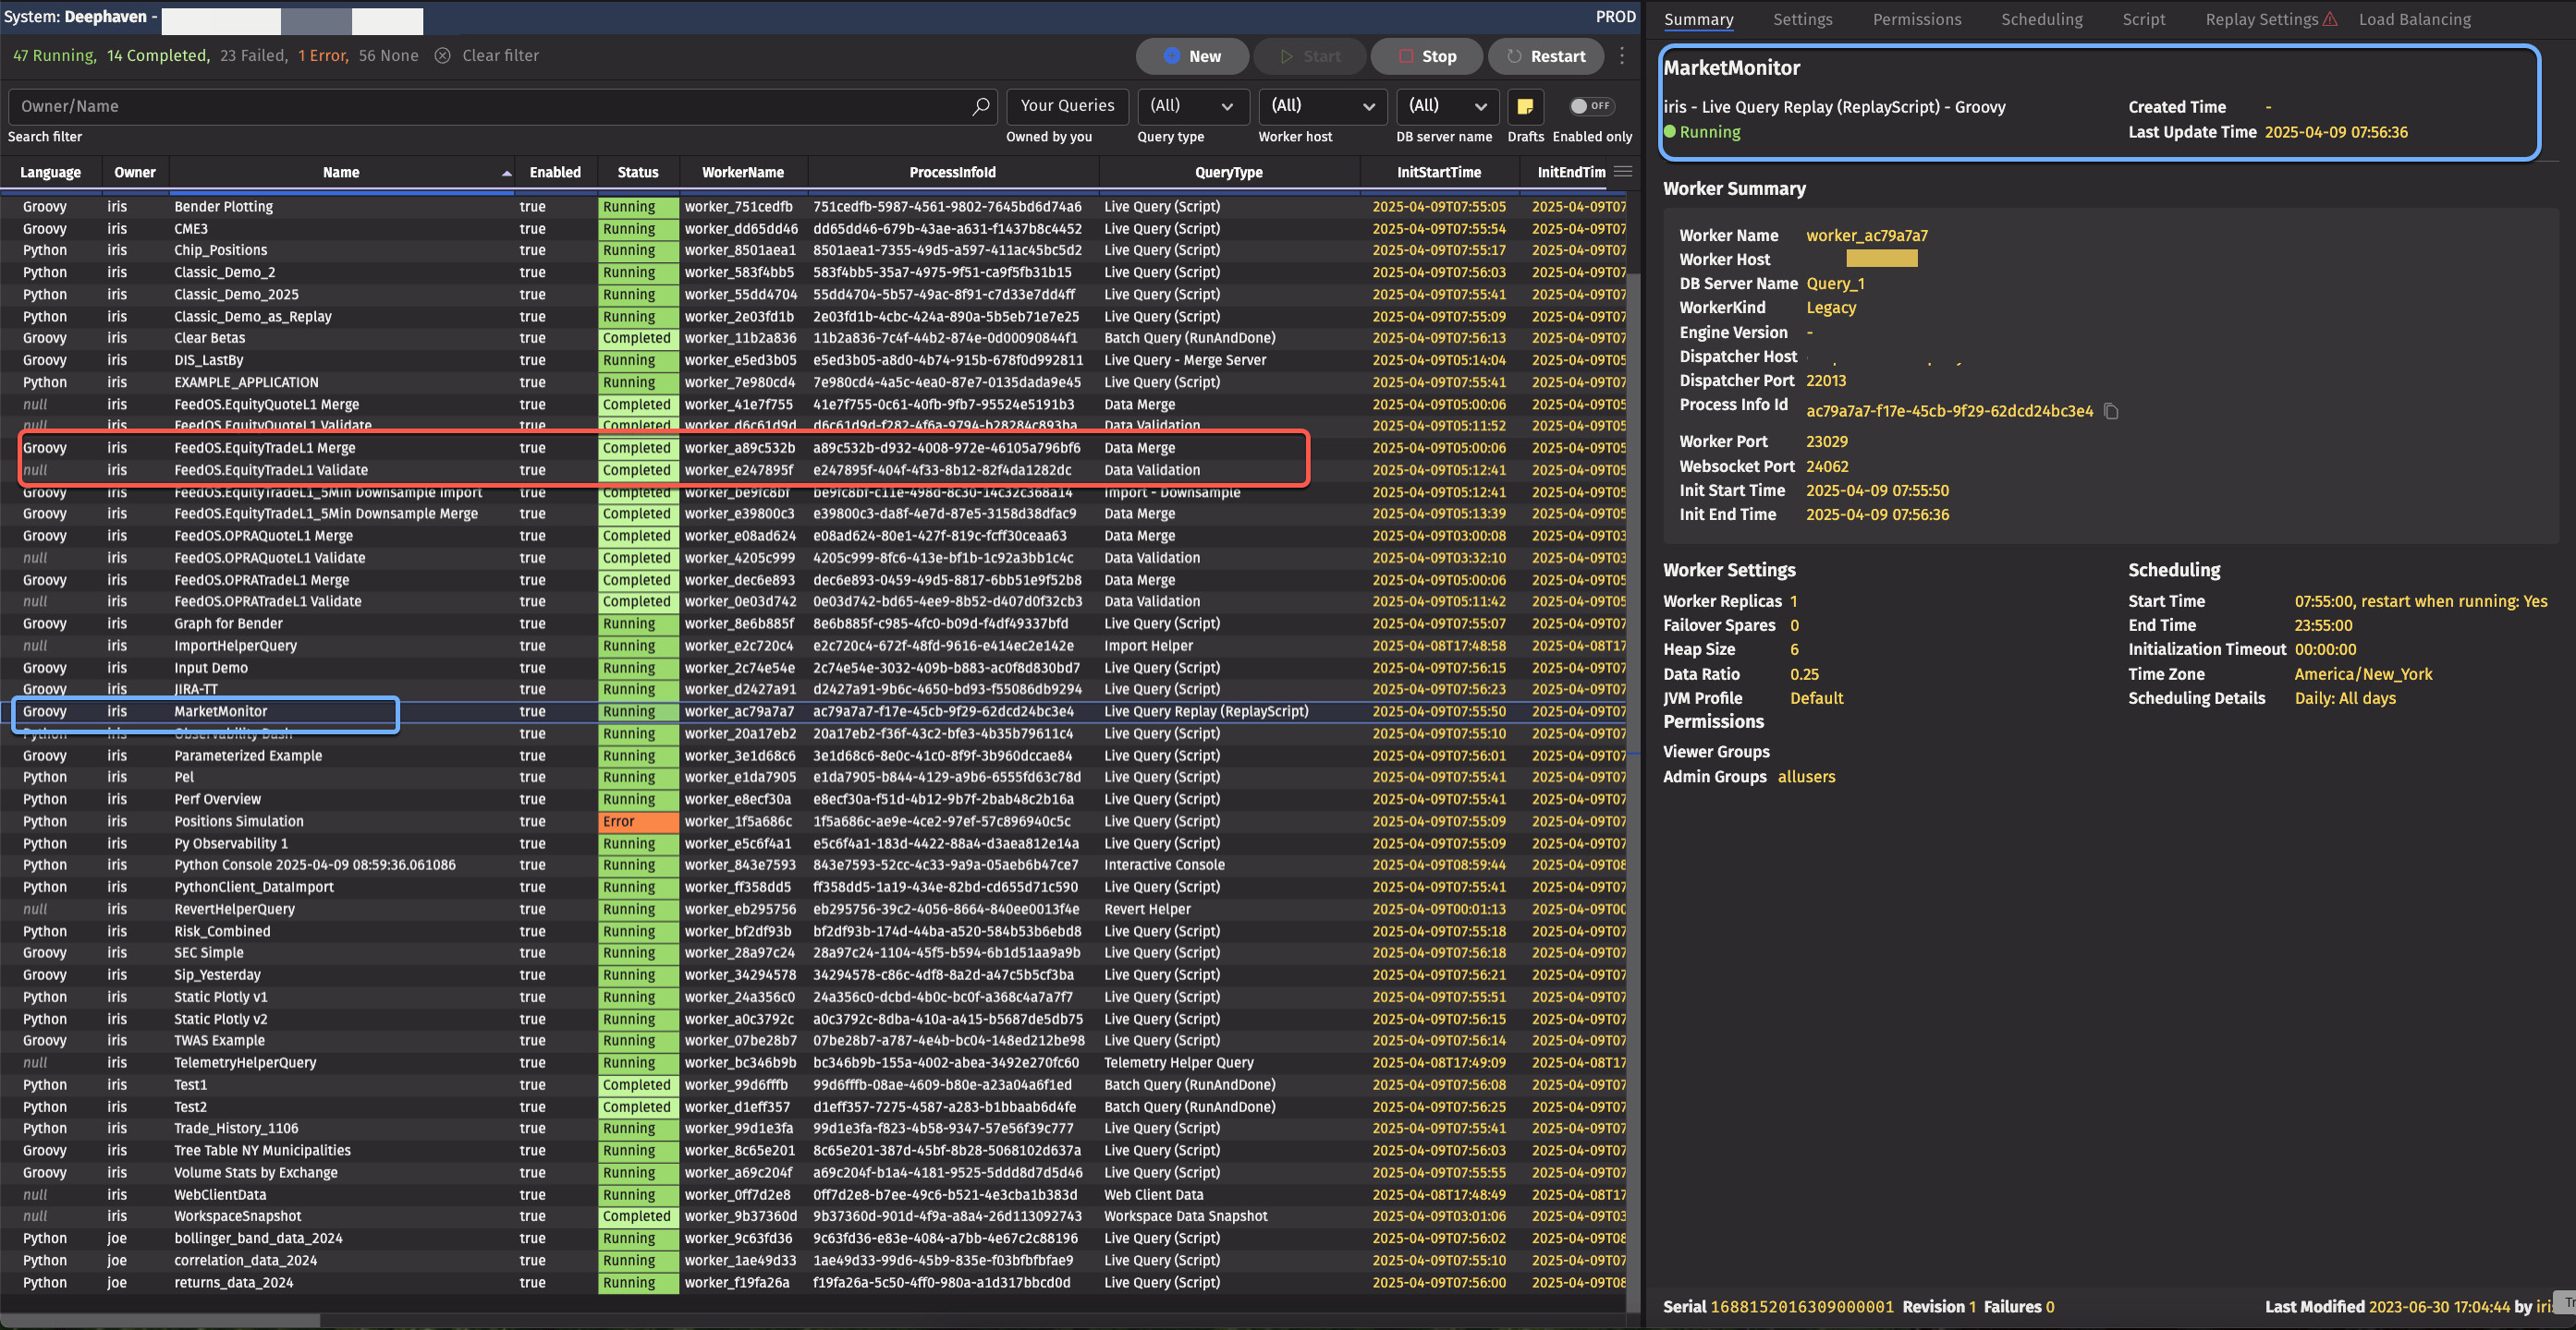Click the search magnifier icon
The width and height of the screenshot is (2576, 1330).
980,106
